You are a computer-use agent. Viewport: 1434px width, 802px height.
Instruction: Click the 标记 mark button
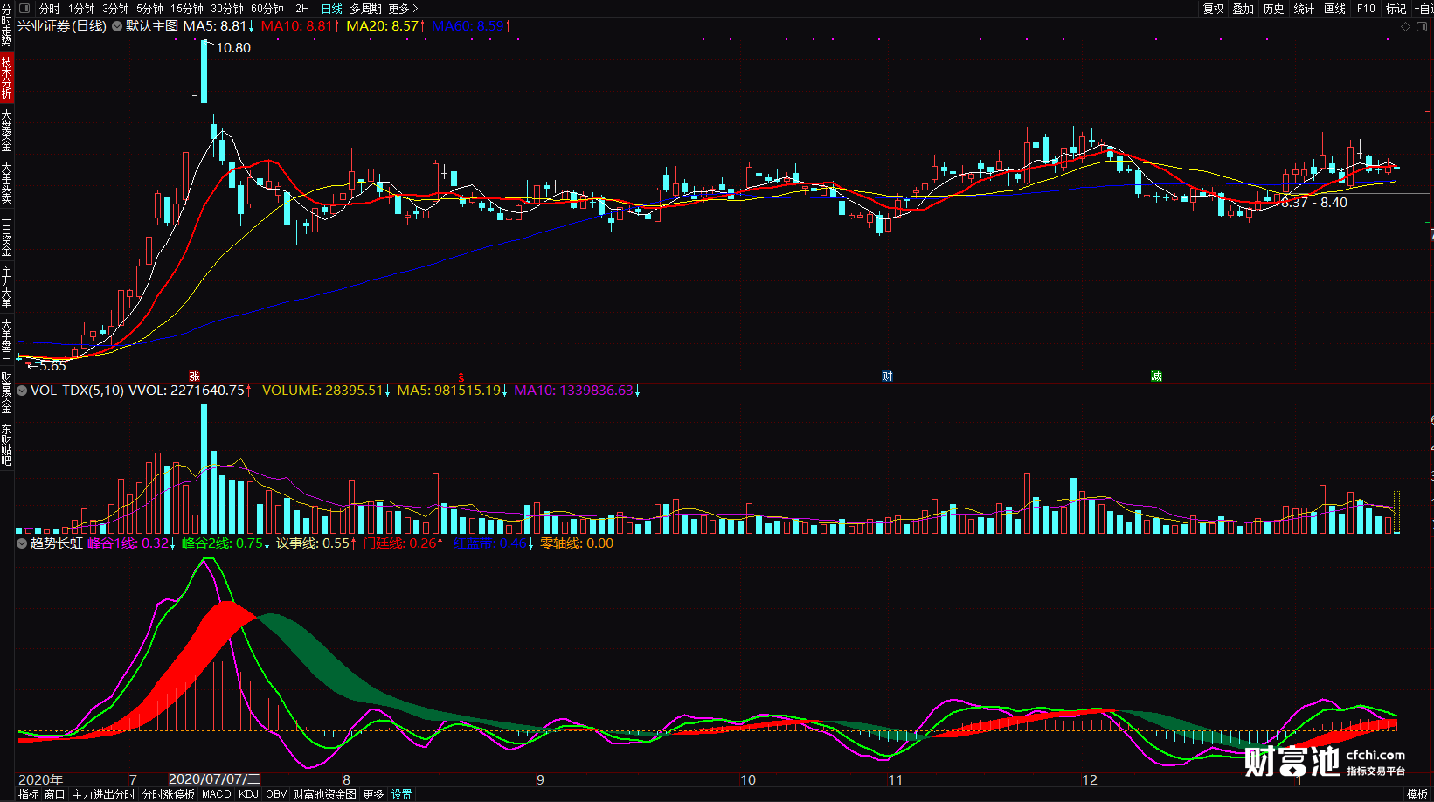(1396, 9)
